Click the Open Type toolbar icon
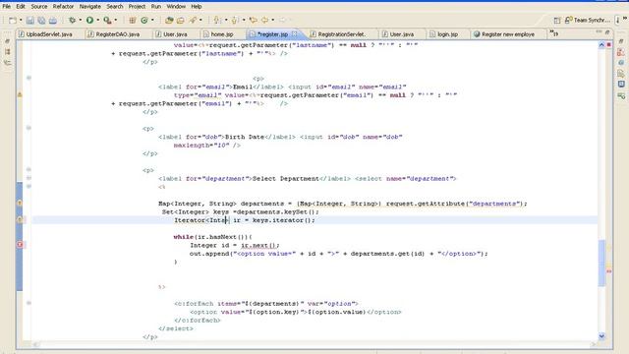 (169, 20)
